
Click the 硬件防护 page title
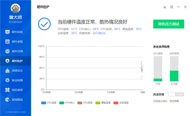point(43,7)
